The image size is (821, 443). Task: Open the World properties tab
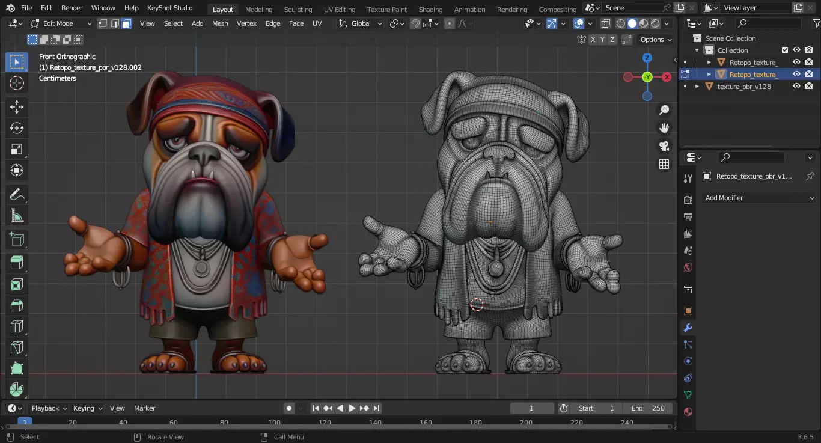(x=688, y=267)
